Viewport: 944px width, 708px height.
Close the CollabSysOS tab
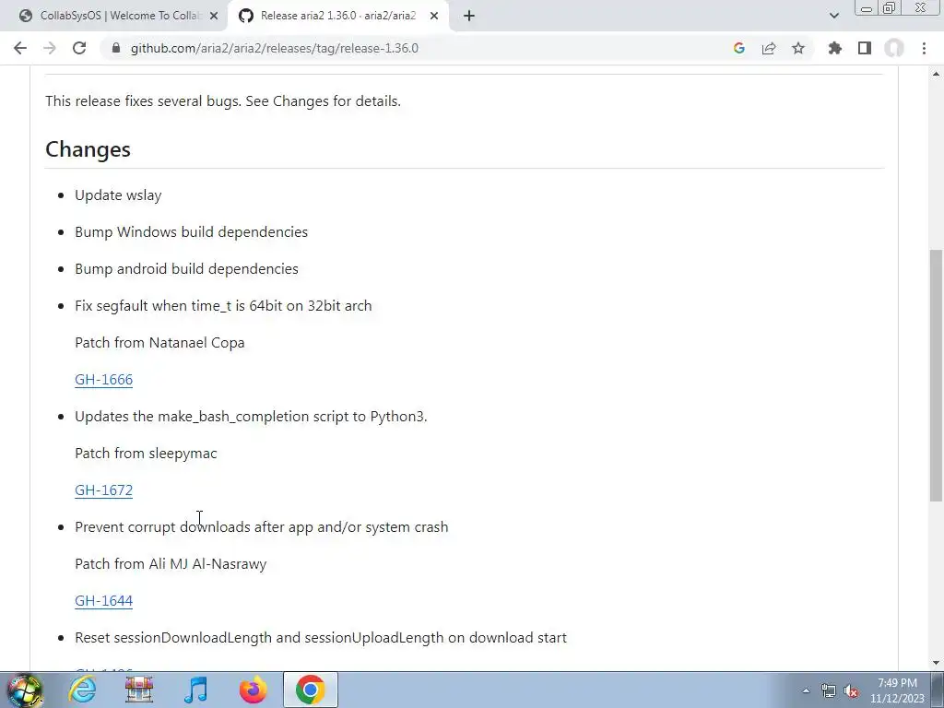tap(214, 17)
